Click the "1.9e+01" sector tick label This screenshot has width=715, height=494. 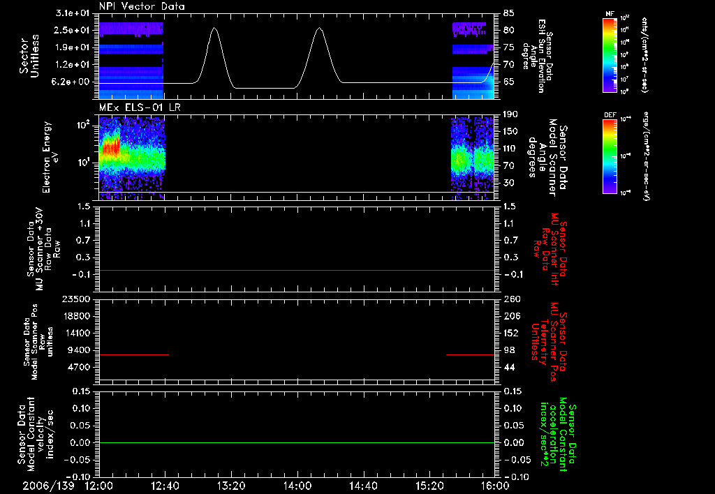(x=73, y=47)
